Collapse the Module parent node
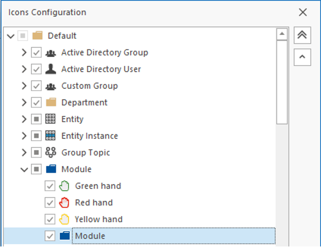 [x=24, y=169]
